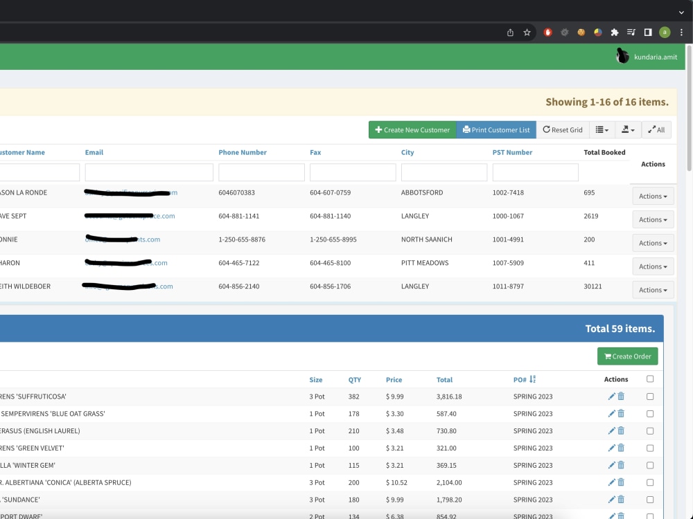Open the red shield extension icon
The width and height of the screenshot is (693, 519).
tap(547, 33)
